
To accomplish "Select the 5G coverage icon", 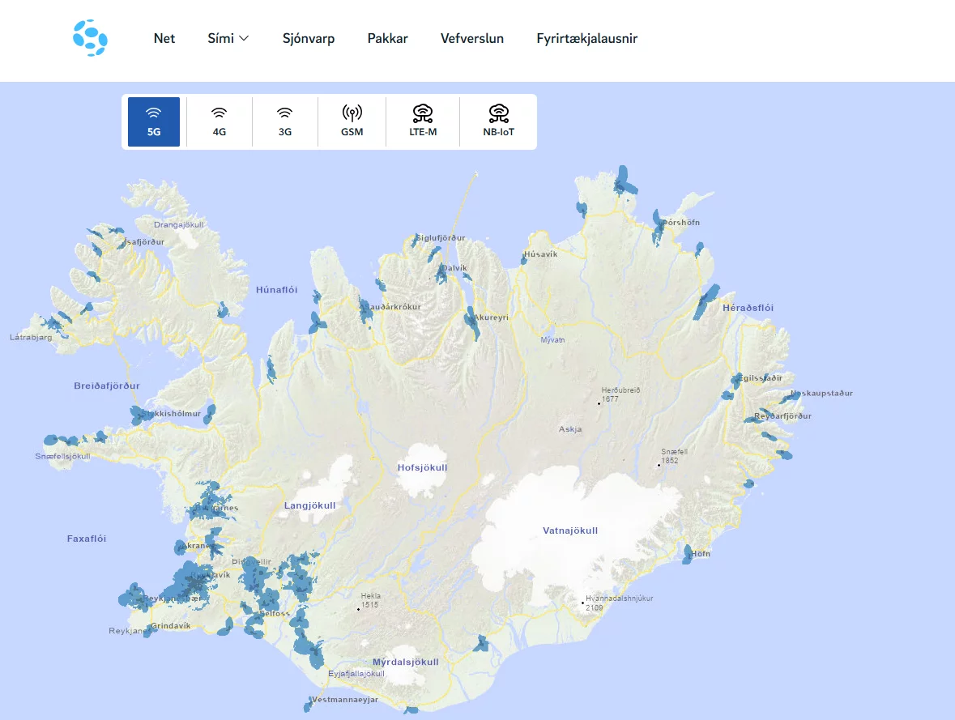I will tap(152, 121).
